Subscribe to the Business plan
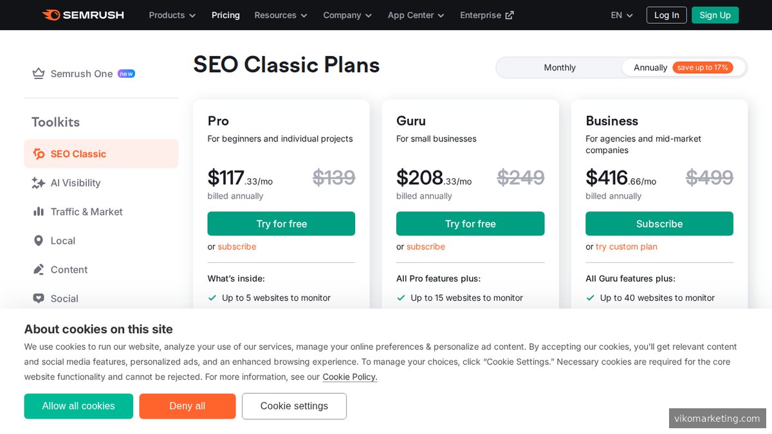Viewport: 772px width, 434px height. pos(659,223)
